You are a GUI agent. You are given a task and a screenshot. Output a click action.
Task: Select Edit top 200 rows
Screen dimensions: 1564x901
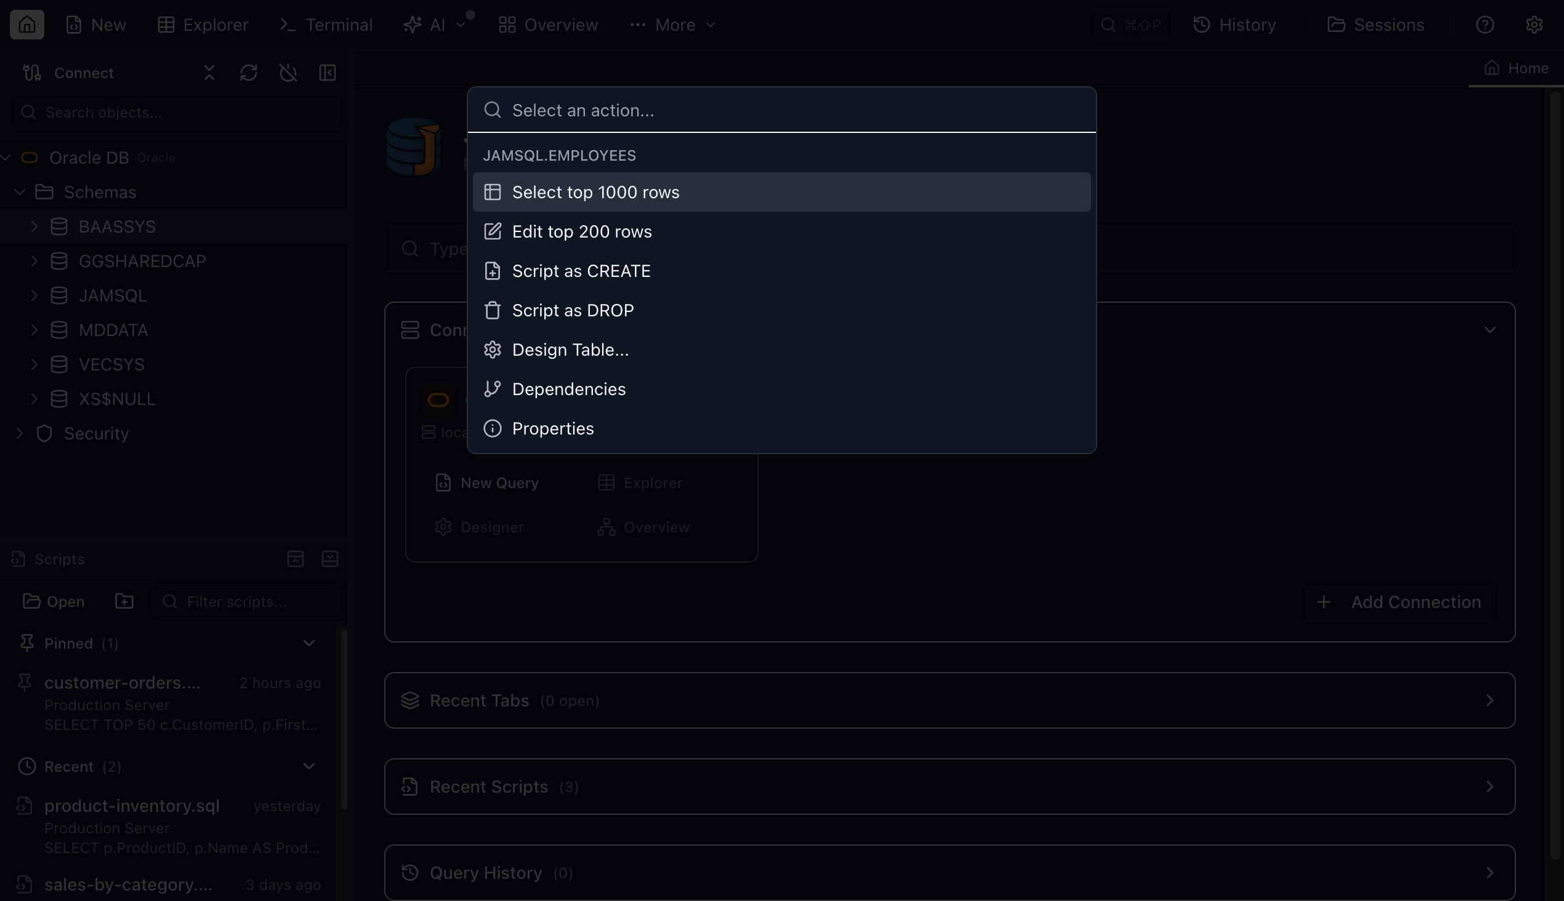click(x=581, y=231)
